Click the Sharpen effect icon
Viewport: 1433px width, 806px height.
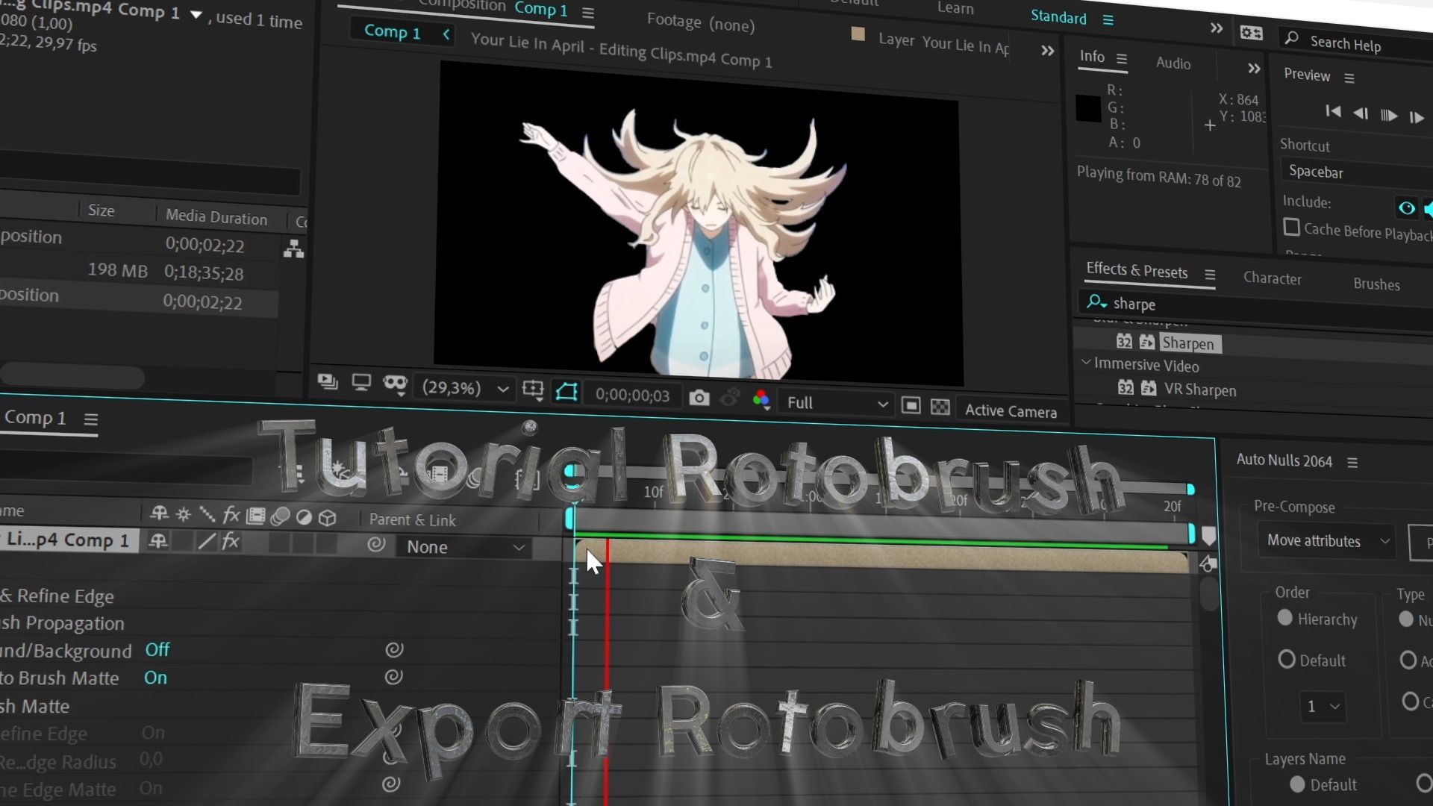tap(1147, 342)
